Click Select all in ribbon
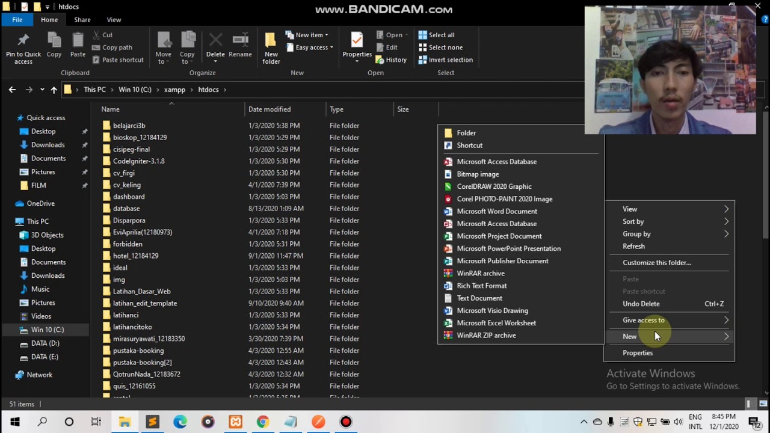770x433 pixels. 436,35
